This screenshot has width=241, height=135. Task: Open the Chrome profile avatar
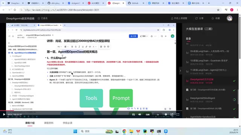[x=232, y=10]
